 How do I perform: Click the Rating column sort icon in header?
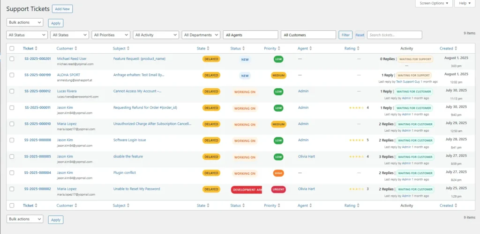coord(358,49)
